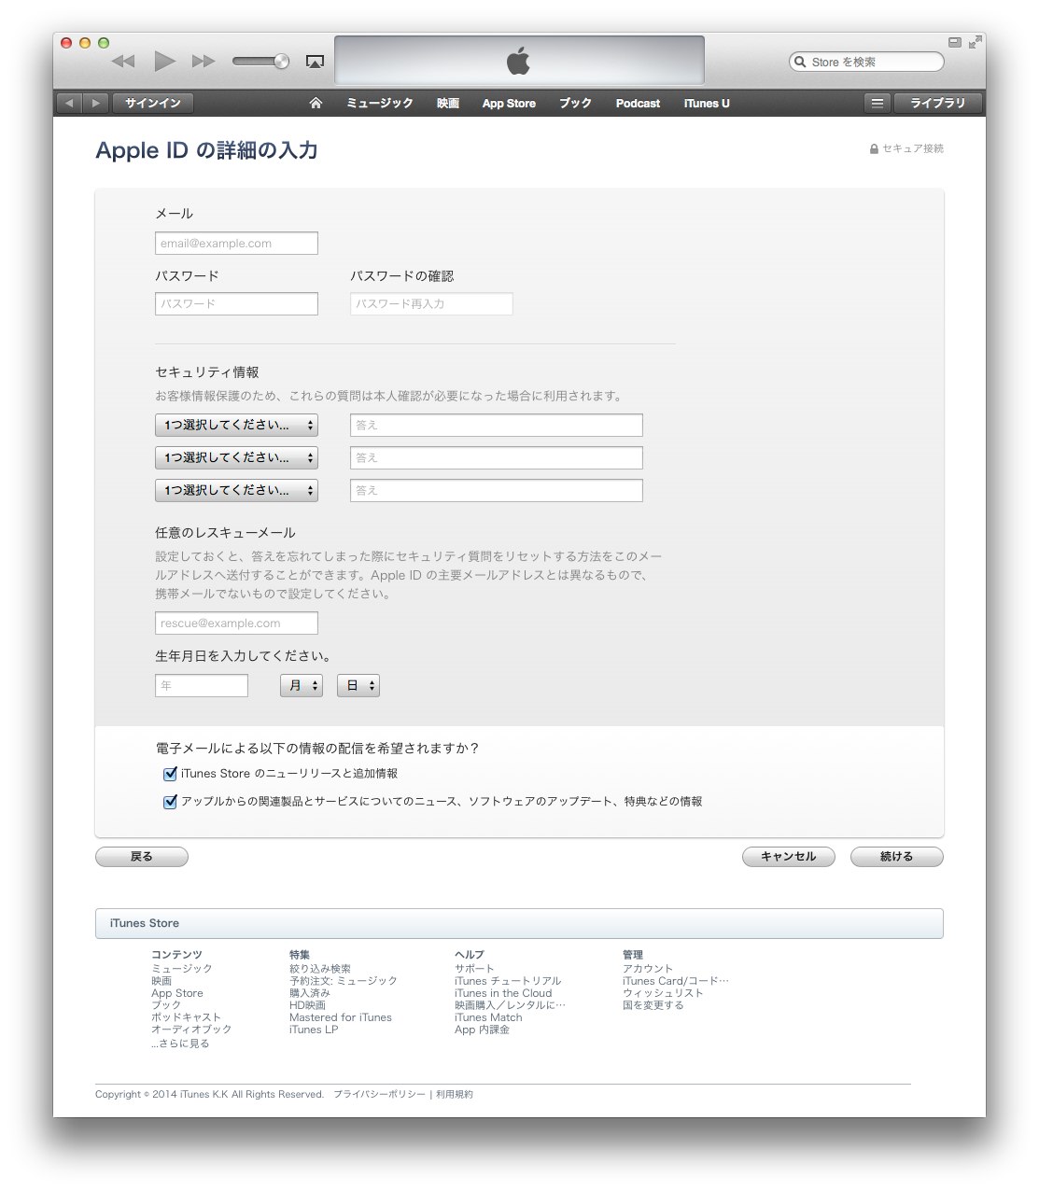The height and width of the screenshot is (1191, 1039).
Task: Open the third security question dropdown
Action: pyautogui.click(x=236, y=490)
